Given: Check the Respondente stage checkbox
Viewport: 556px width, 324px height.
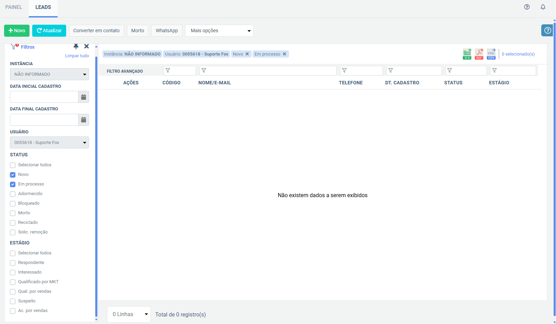Looking at the screenshot, I should [13, 263].
